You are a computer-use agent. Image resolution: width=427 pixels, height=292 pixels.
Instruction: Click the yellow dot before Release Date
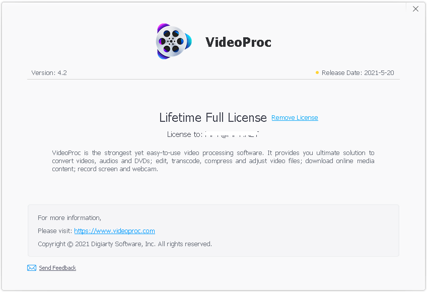317,72
